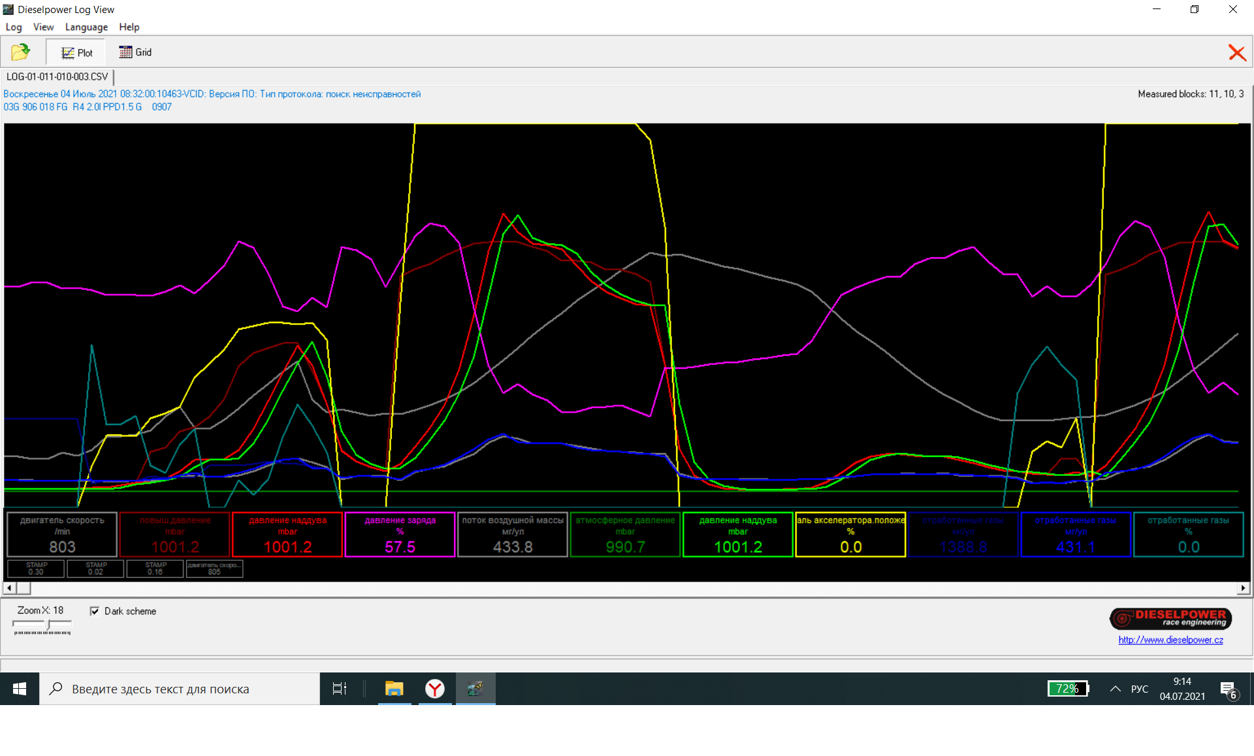The image size is (1254, 756).
Task: Open Windows Task View icon
Action: point(340,689)
